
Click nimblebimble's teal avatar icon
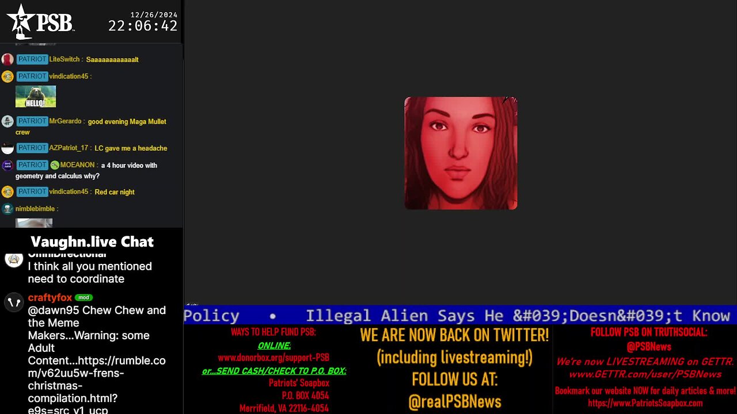tap(7, 209)
